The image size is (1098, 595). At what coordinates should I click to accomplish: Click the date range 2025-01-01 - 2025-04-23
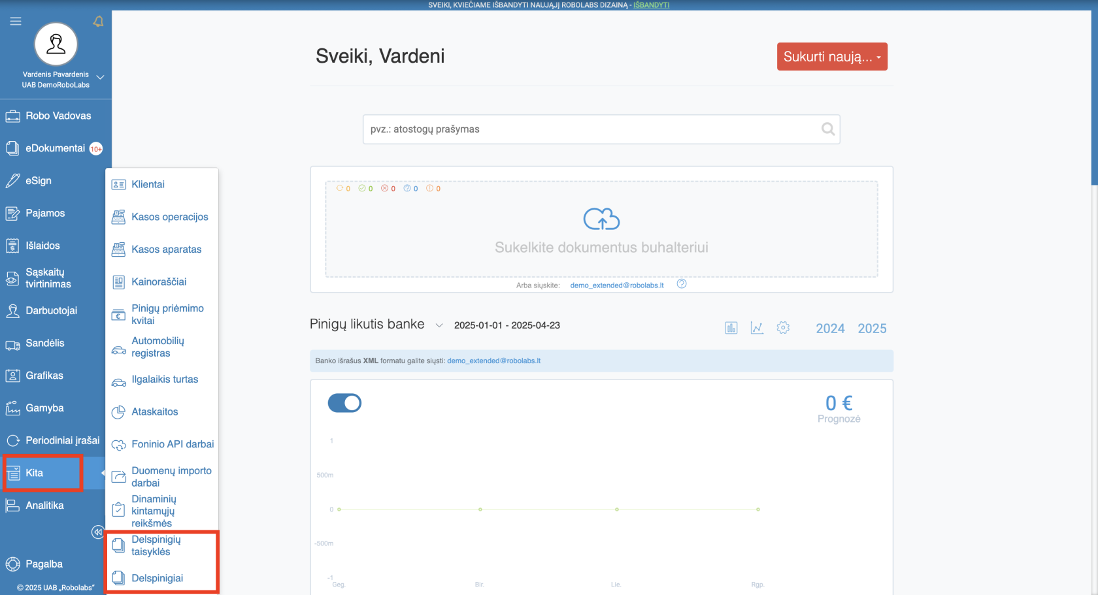507,325
